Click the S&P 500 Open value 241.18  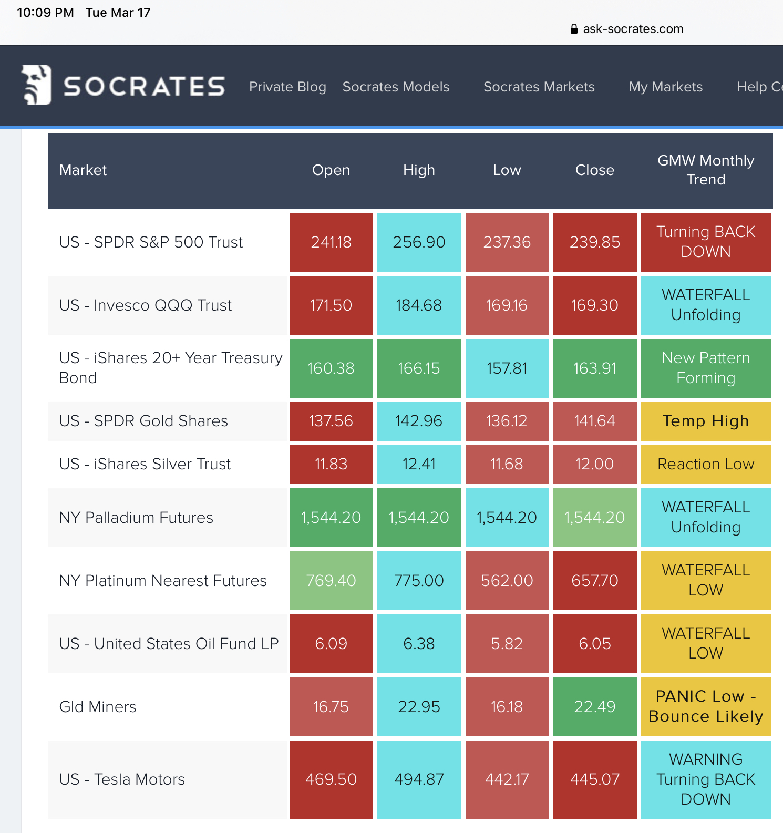[331, 242]
